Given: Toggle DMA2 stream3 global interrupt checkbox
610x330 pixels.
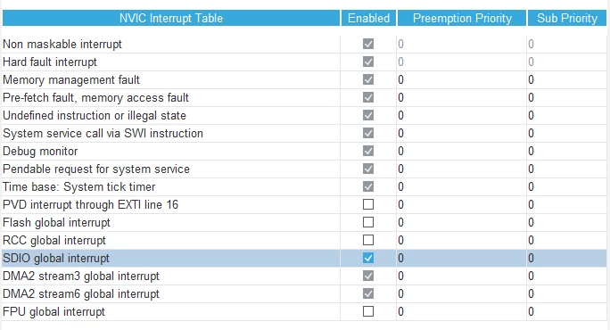Looking at the screenshot, I should (x=368, y=276).
